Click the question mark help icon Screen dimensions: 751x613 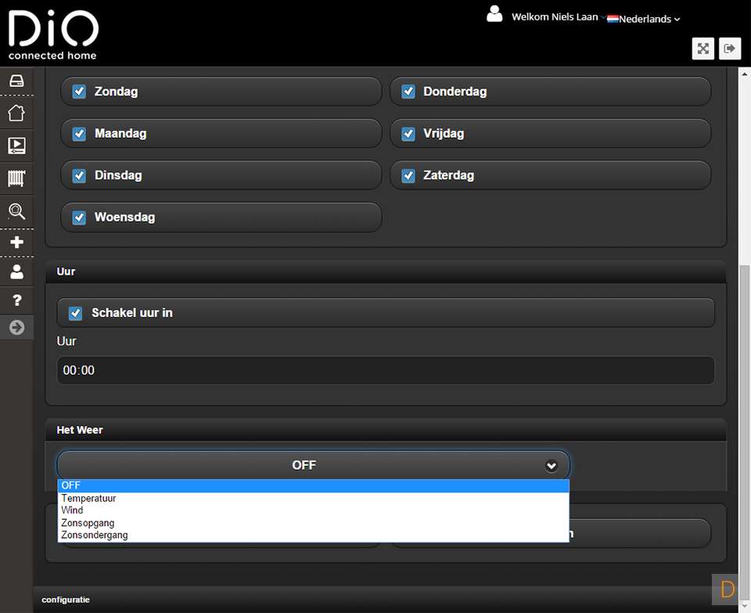(16, 301)
